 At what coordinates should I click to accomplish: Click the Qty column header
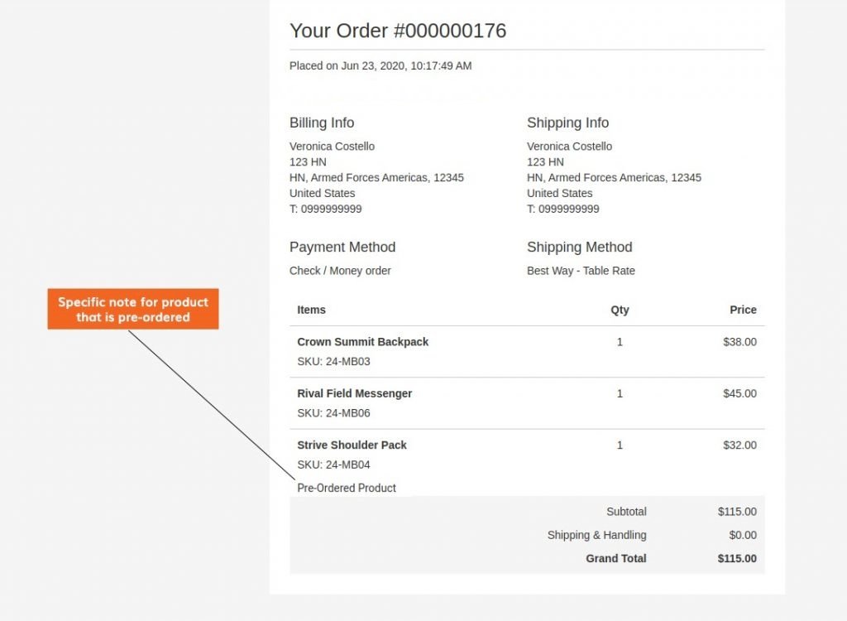click(620, 310)
